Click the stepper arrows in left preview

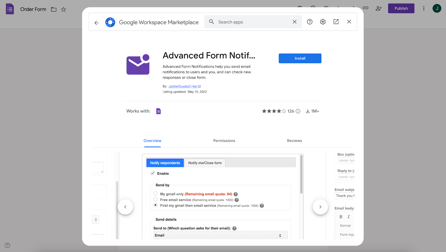point(96,220)
